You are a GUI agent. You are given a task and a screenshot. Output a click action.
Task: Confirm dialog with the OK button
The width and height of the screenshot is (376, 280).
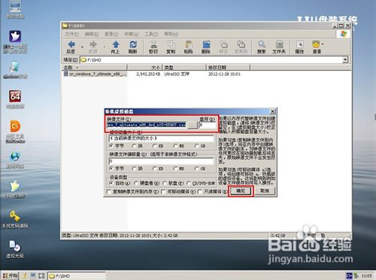241,191
